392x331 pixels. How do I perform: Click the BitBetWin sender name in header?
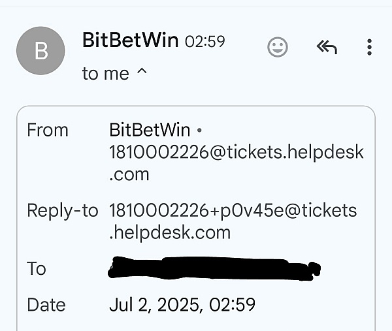click(130, 40)
